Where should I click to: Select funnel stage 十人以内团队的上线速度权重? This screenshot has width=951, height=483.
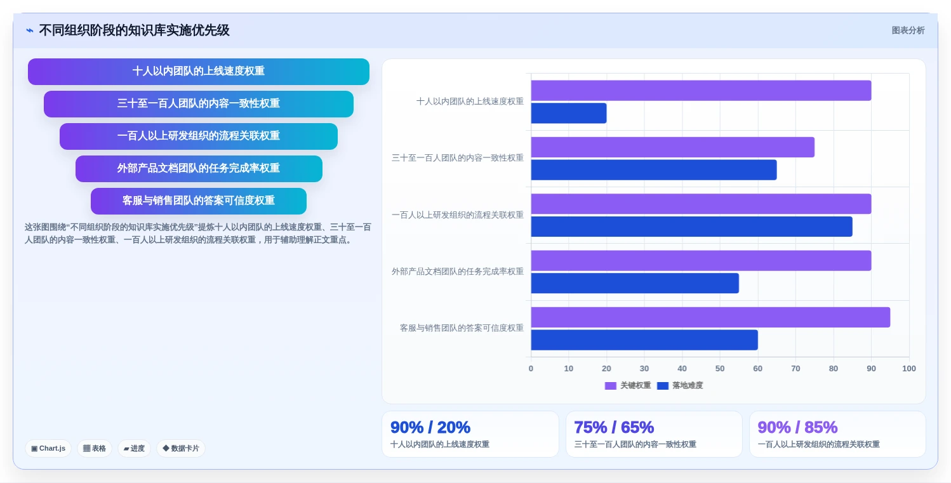199,72
